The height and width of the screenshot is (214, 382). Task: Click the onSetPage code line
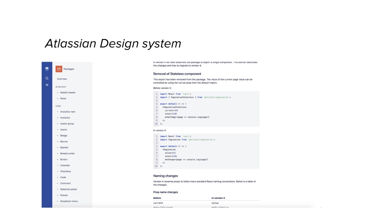click(187, 117)
